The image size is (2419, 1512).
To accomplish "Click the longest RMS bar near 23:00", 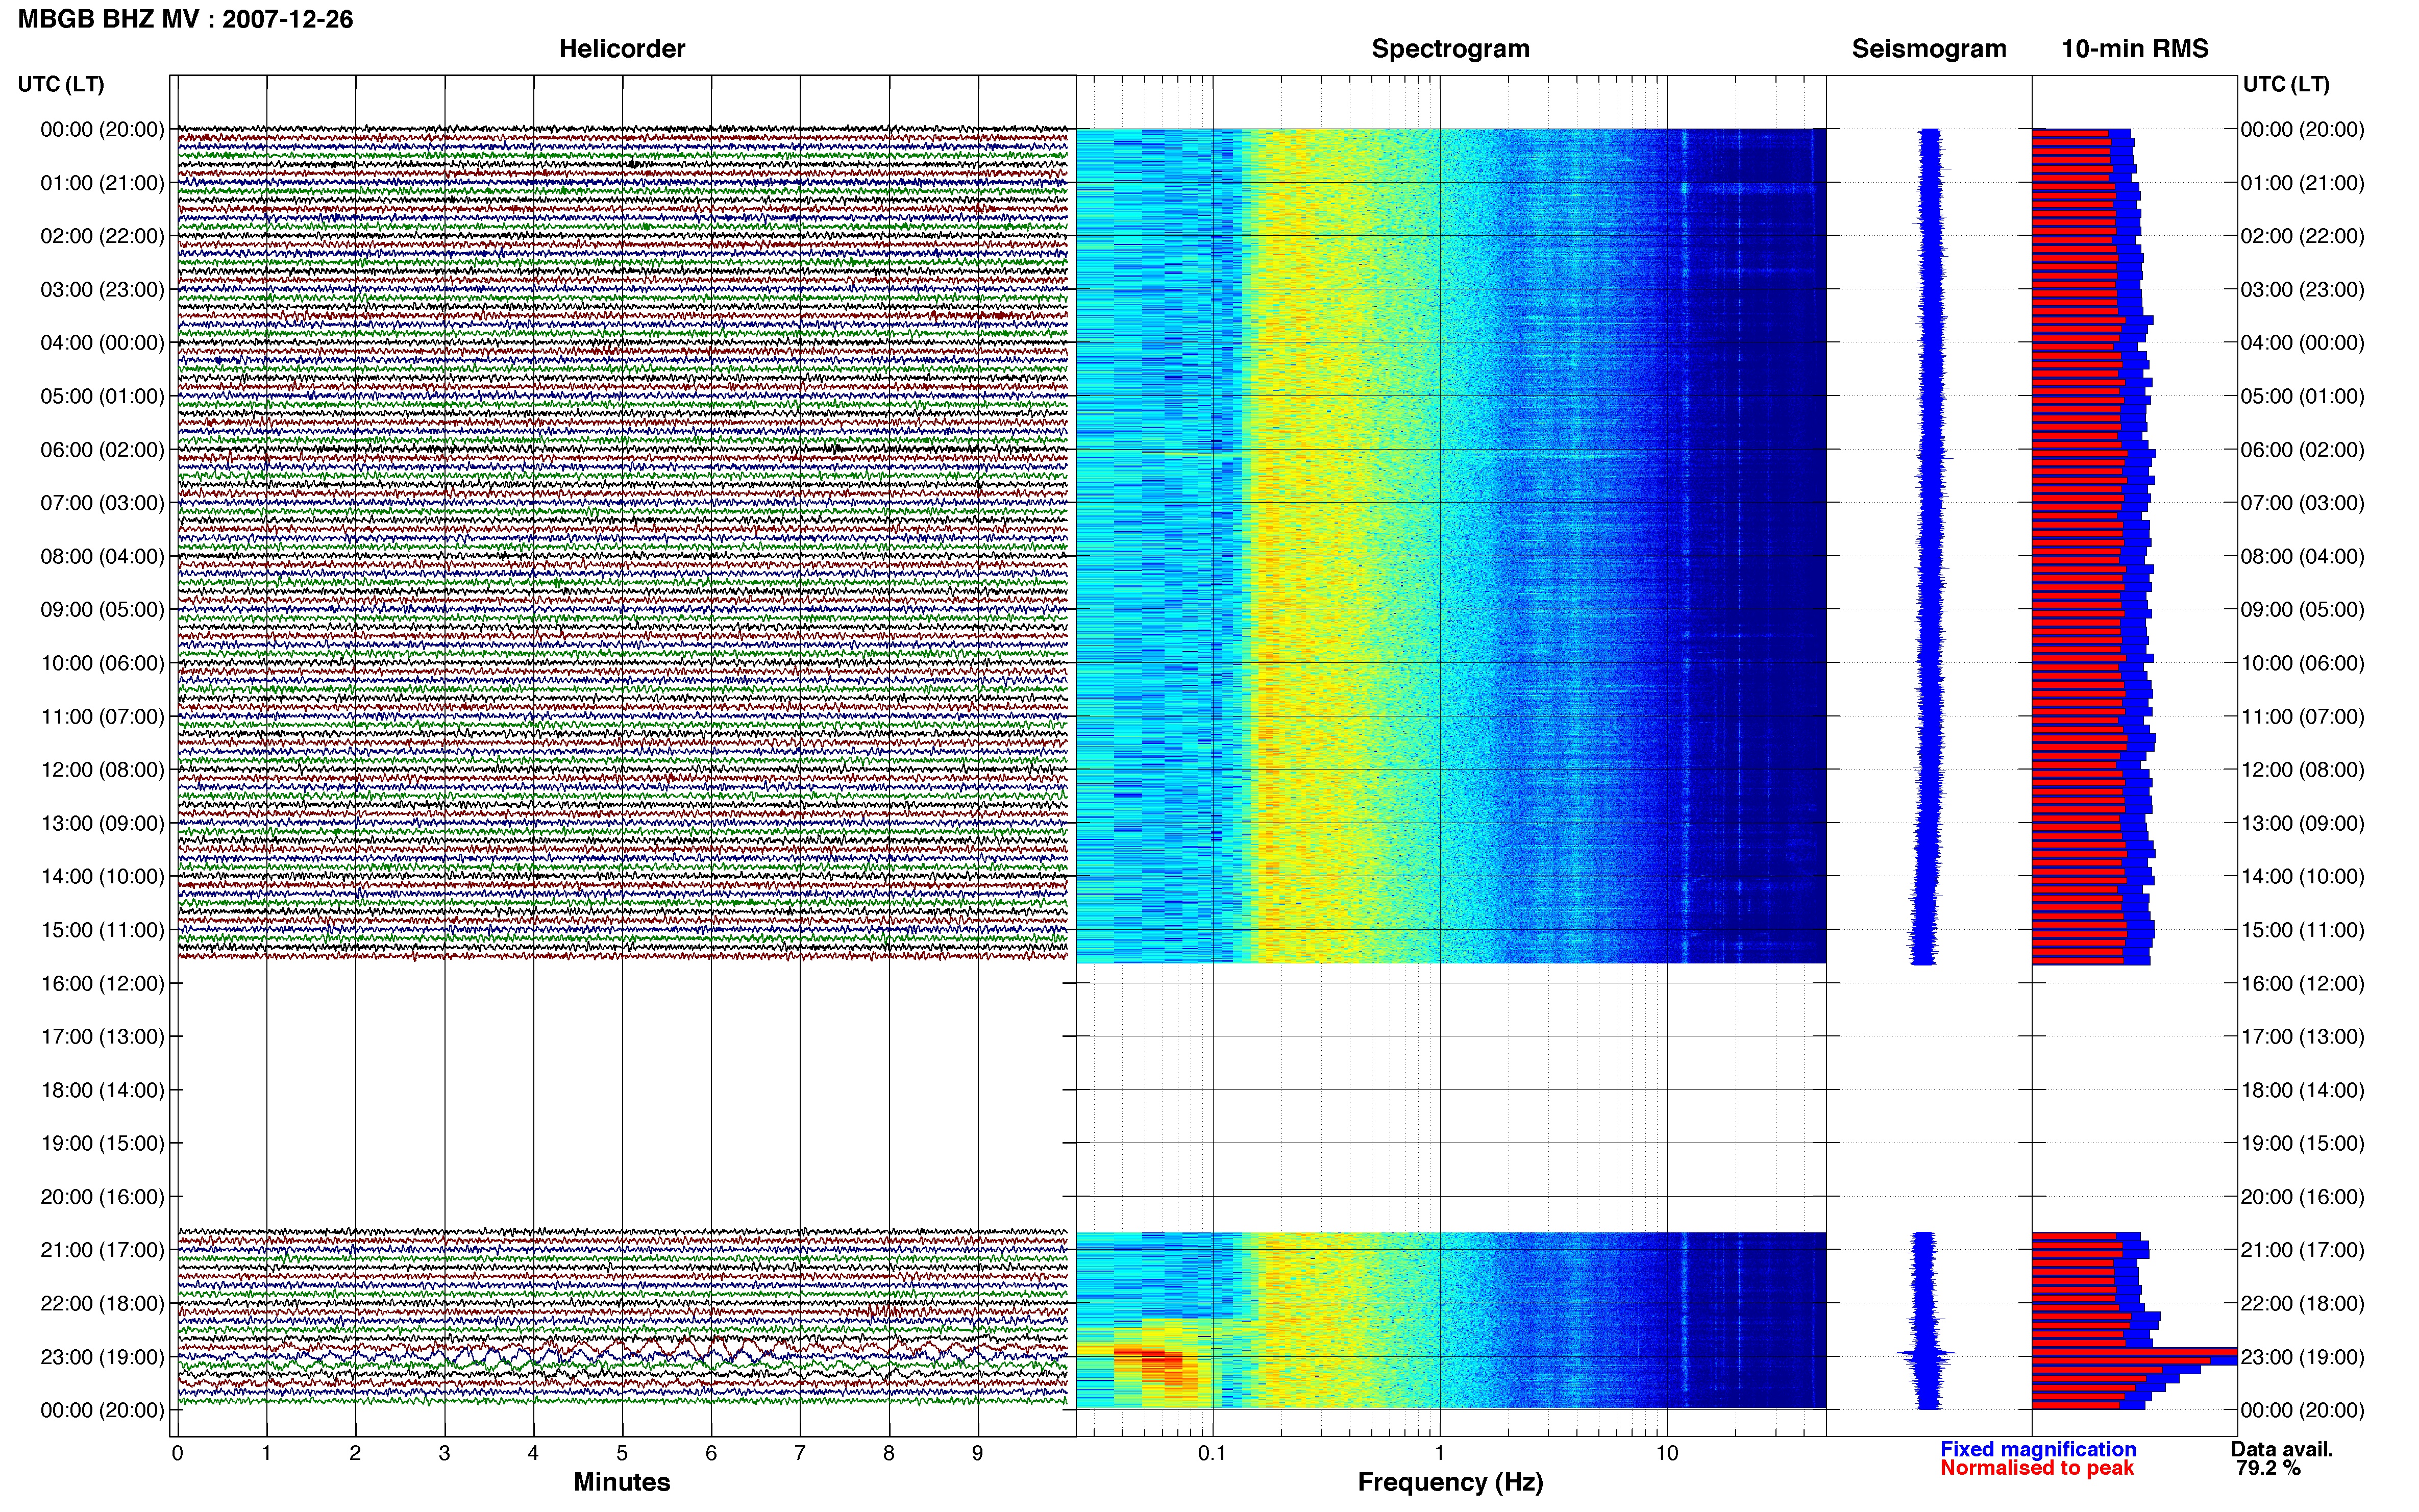I will [2134, 1352].
